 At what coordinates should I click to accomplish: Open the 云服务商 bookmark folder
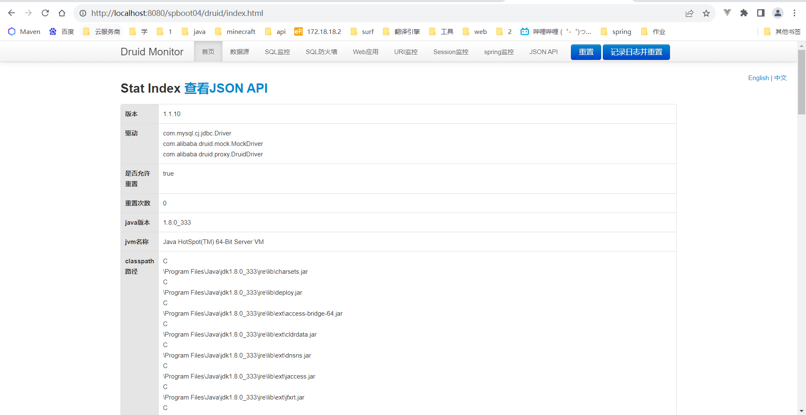pos(102,31)
